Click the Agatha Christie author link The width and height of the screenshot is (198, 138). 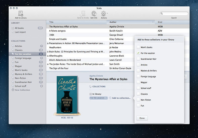[96, 76]
